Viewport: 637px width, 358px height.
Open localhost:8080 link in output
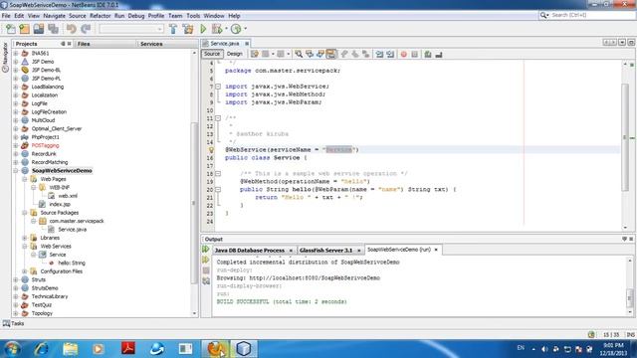315,278
